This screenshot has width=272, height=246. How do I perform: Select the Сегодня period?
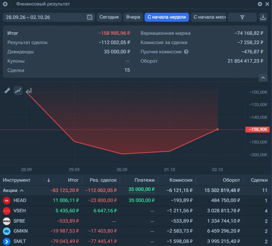tap(109, 17)
